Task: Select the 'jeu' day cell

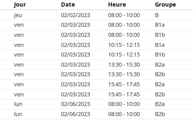Action: click(x=18, y=15)
